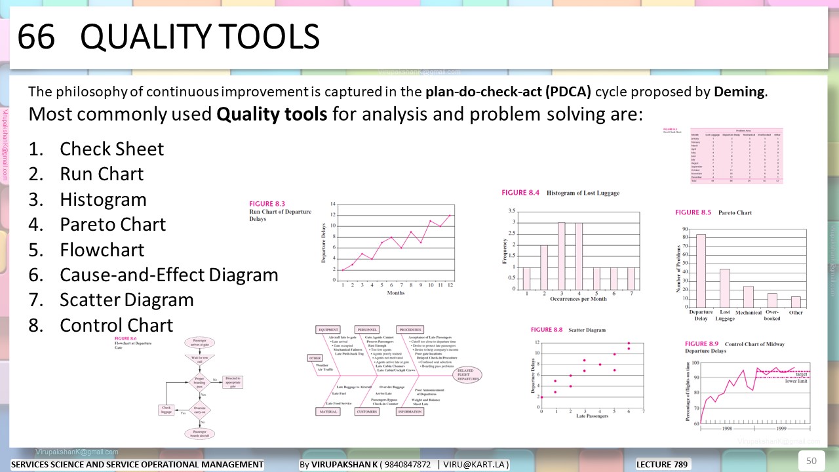Select list item "Cause-and-Effect Diagram"
This screenshot has height=472, width=839.
click(x=169, y=275)
